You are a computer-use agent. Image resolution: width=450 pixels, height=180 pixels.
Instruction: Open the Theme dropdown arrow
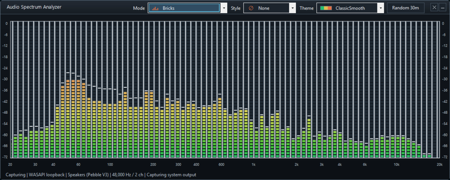[380, 8]
